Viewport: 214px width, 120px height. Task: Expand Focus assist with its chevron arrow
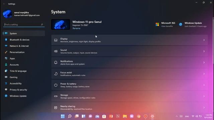point(204,74)
